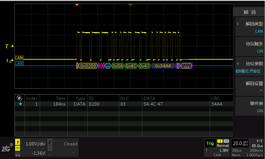265x159 pixels.
Task: Click the ZLG logo
Action: [7, 148]
